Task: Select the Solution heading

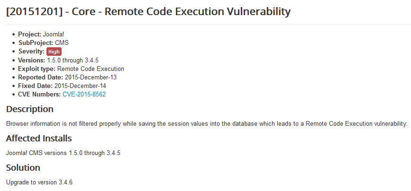Action: 23,168
